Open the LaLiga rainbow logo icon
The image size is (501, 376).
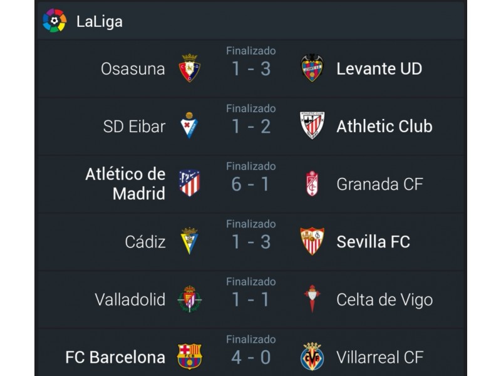point(54,21)
